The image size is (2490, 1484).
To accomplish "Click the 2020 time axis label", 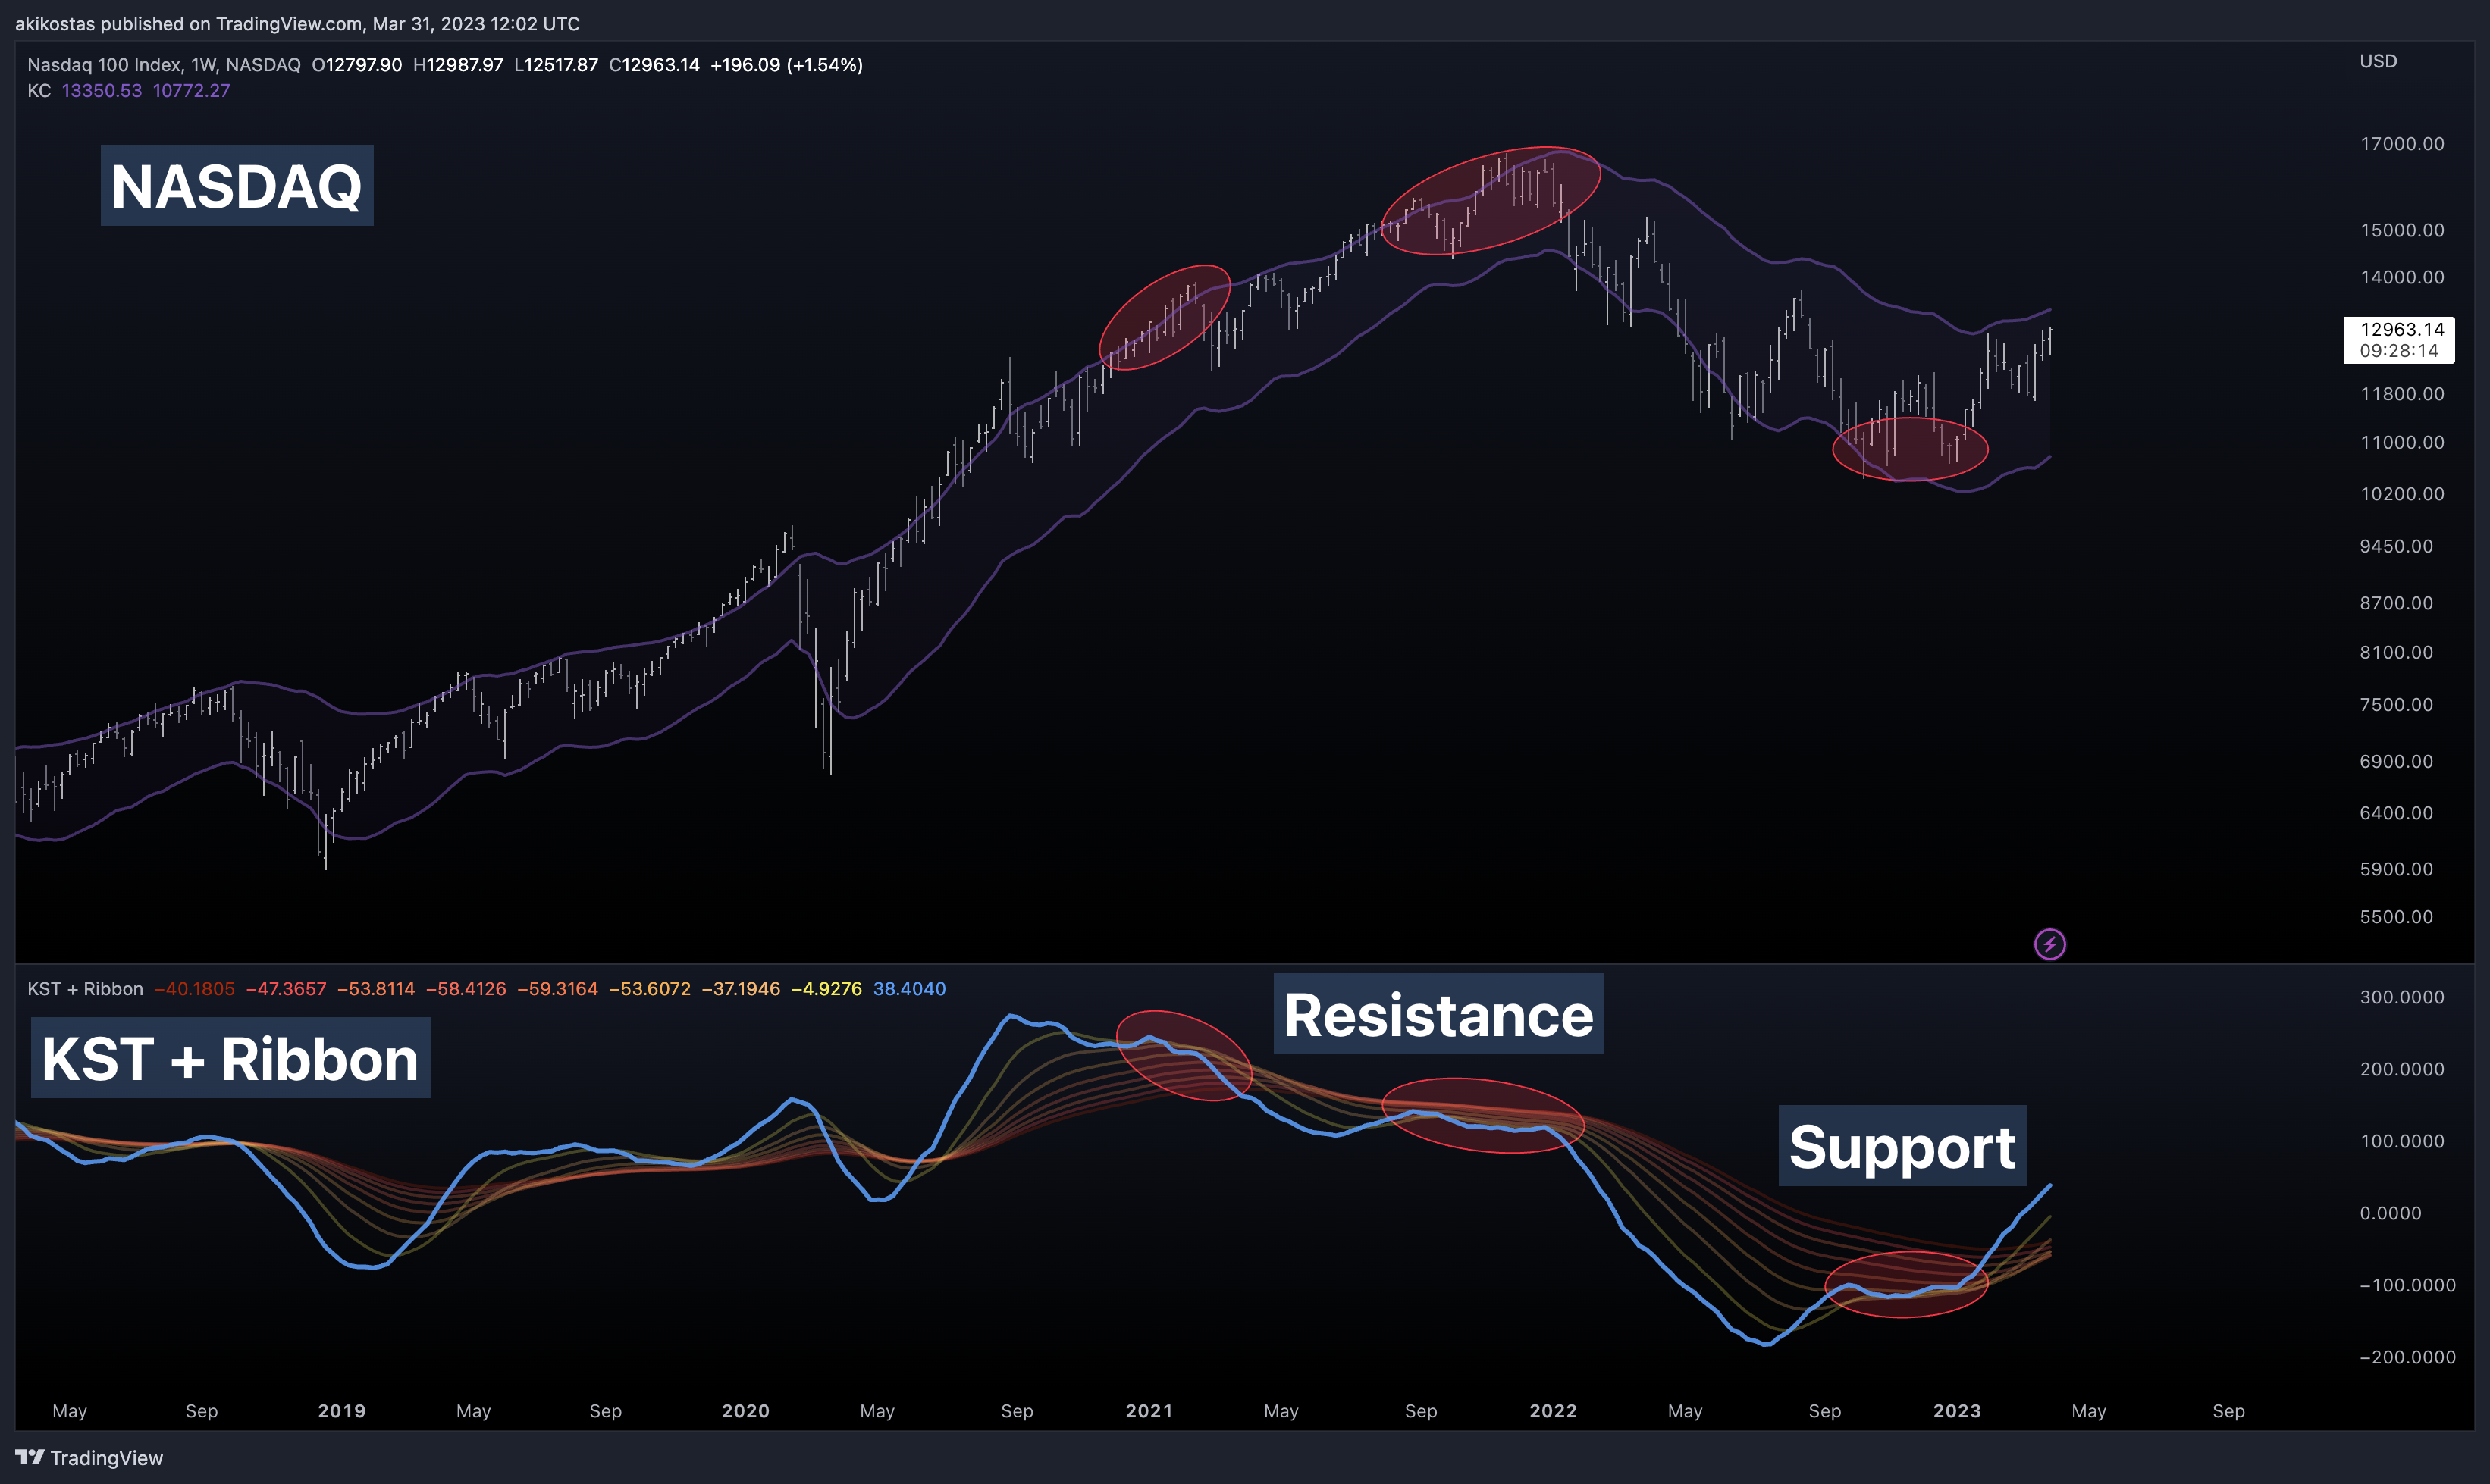I will coord(746,1411).
